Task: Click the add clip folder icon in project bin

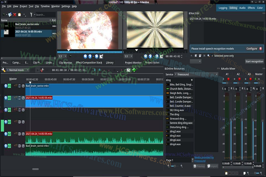Action: pyautogui.click(x=10, y=15)
